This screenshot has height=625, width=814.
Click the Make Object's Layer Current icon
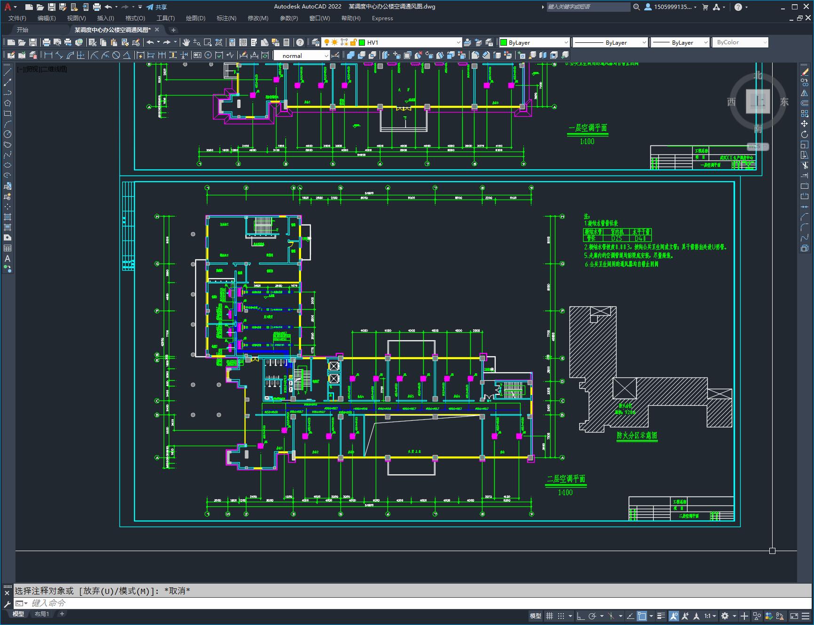(467, 42)
